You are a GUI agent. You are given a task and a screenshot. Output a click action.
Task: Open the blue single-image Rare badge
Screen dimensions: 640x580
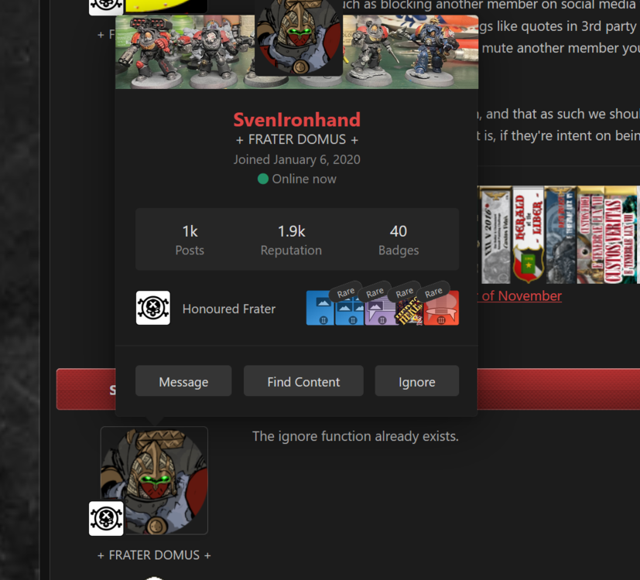coord(320,308)
